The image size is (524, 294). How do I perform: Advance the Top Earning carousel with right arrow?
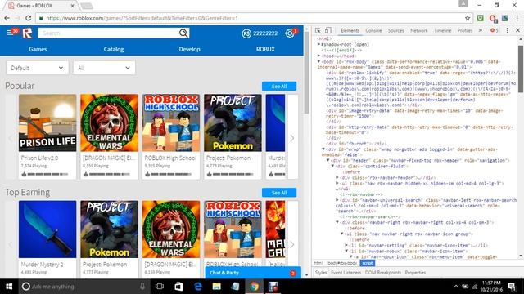pyautogui.click(x=292, y=244)
